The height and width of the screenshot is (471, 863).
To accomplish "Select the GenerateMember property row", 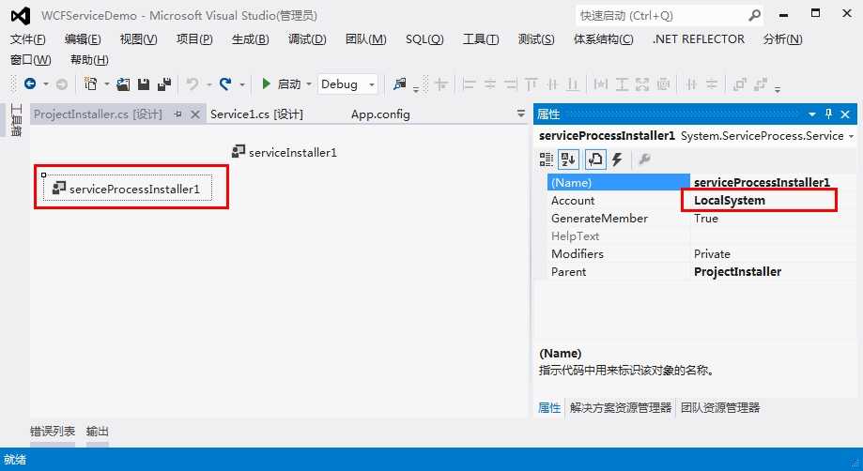I will [701, 219].
